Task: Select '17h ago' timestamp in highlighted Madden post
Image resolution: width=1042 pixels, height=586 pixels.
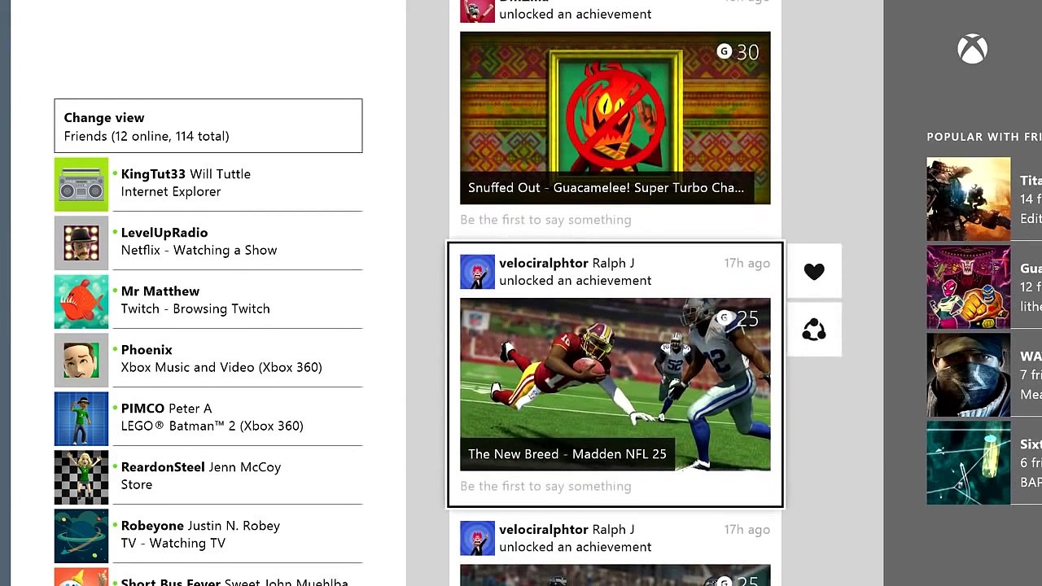Action: [x=747, y=264]
